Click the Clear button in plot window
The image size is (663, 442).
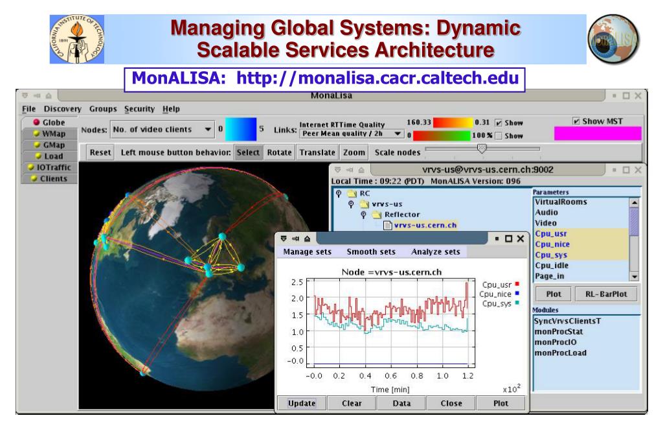coord(352,404)
